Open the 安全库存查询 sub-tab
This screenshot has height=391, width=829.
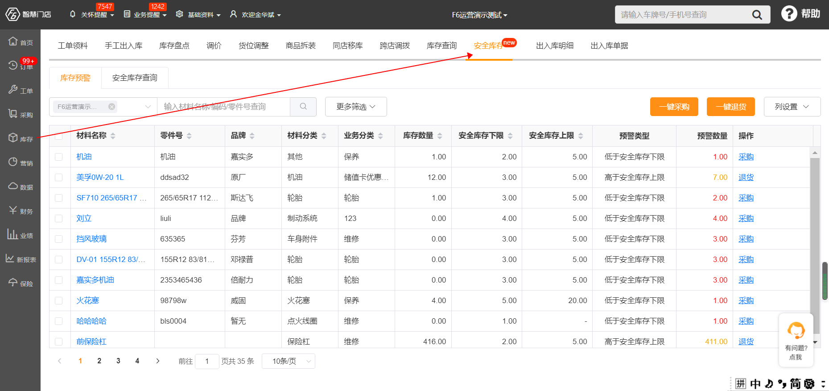pyautogui.click(x=135, y=78)
